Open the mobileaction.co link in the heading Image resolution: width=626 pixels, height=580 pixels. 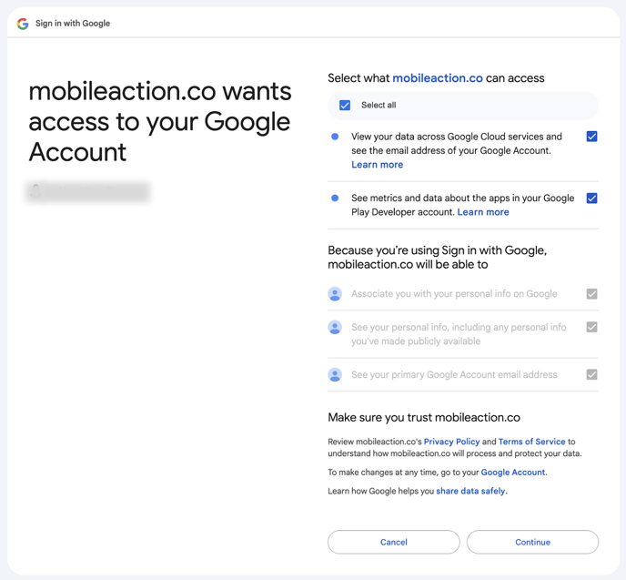438,78
